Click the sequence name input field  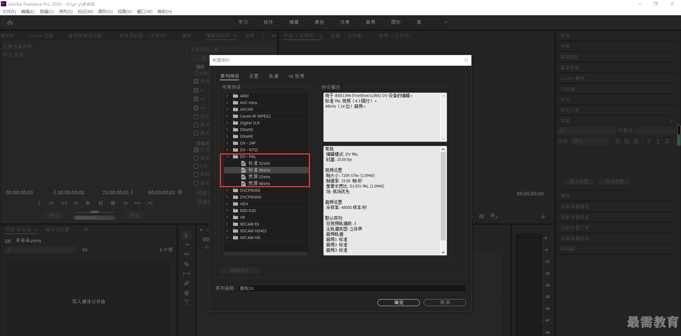coord(351,288)
